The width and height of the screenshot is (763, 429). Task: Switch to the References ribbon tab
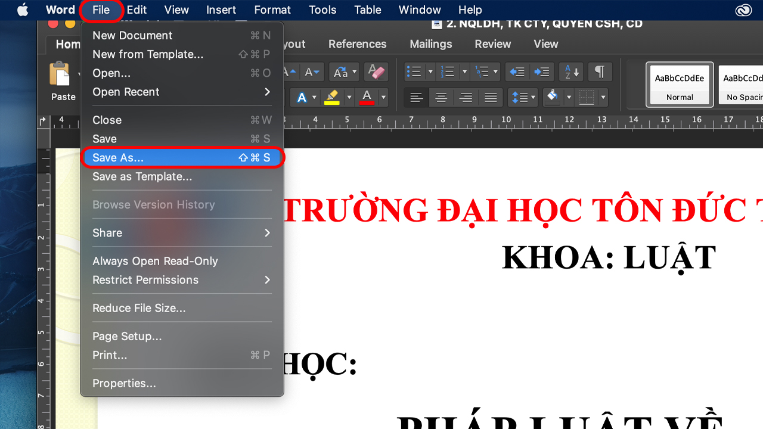pos(358,44)
